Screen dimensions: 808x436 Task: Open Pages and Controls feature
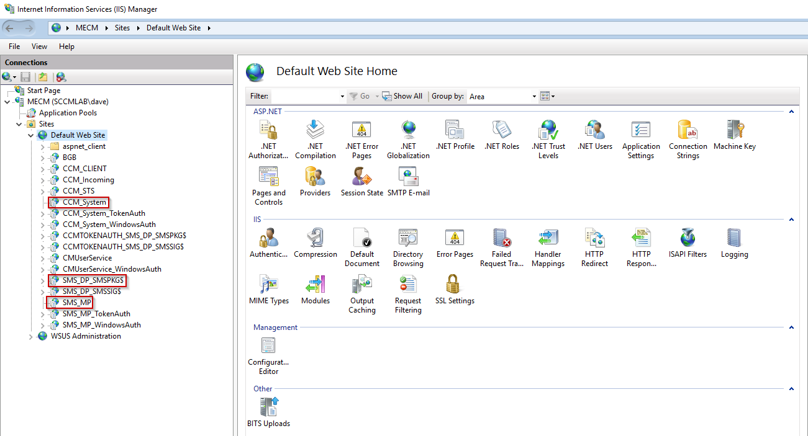pyautogui.click(x=268, y=186)
